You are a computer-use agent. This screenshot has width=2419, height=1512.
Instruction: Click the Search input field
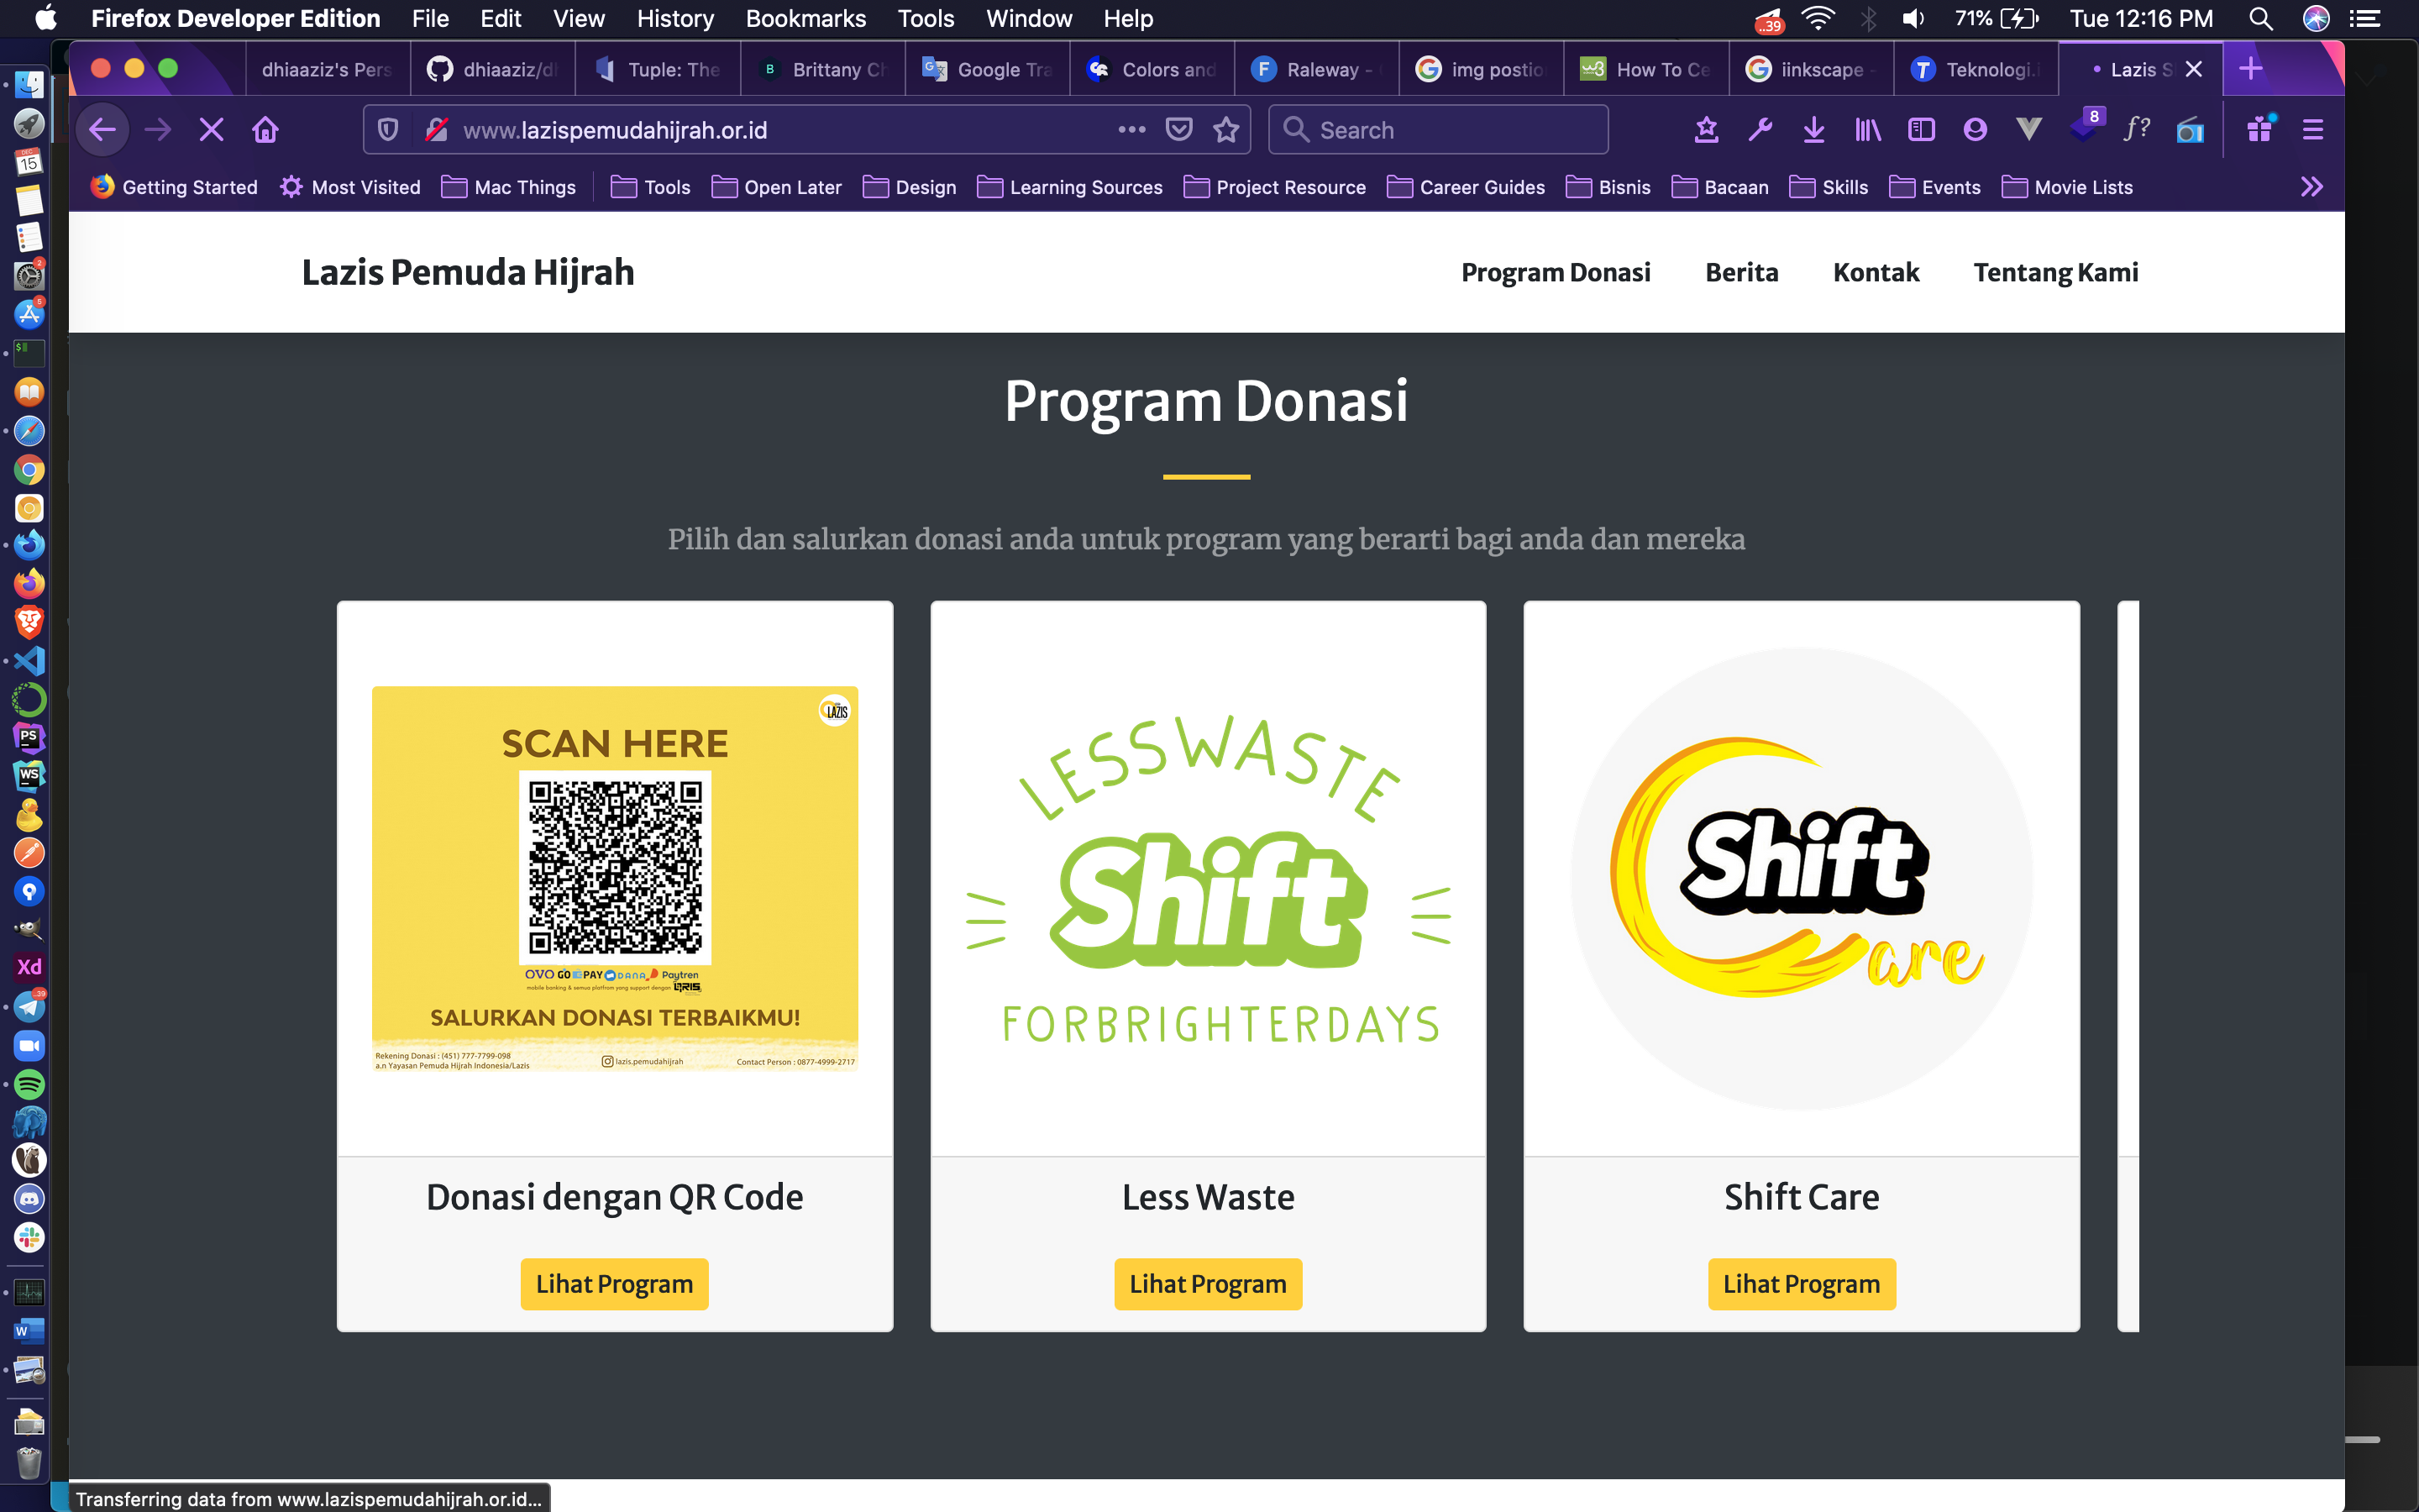pos(1439,130)
